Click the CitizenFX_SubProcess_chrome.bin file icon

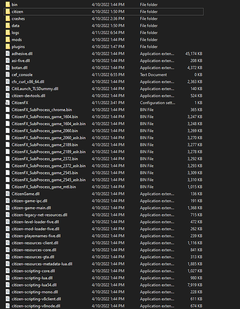(8, 109)
